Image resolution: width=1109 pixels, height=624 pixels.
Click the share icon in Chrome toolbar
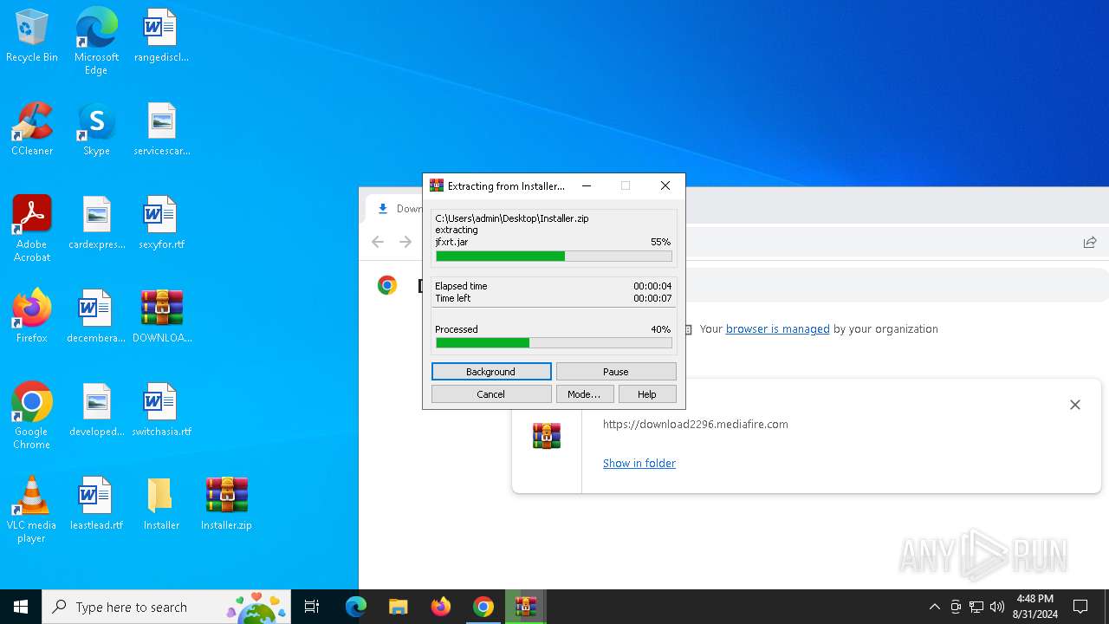(x=1090, y=242)
